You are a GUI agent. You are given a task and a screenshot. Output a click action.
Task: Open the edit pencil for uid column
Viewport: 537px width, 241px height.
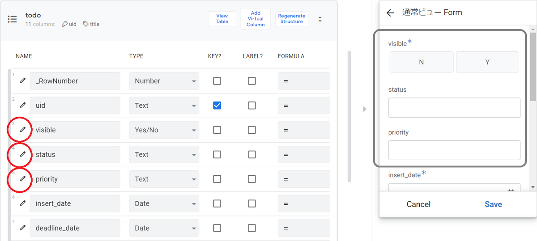[22, 106]
